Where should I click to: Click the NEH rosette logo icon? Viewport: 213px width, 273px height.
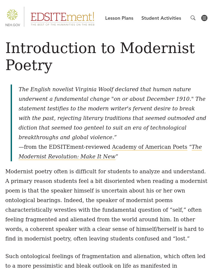click(12, 15)
